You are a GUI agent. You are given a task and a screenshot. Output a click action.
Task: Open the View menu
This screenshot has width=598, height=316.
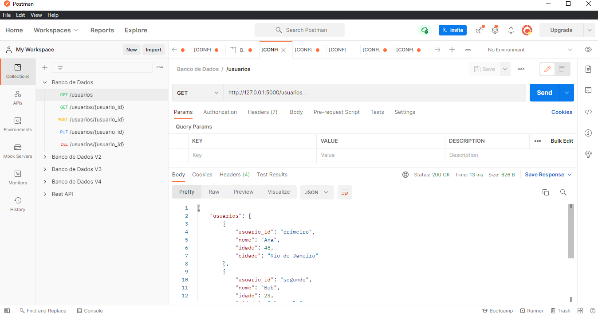[x=36, y=15]
